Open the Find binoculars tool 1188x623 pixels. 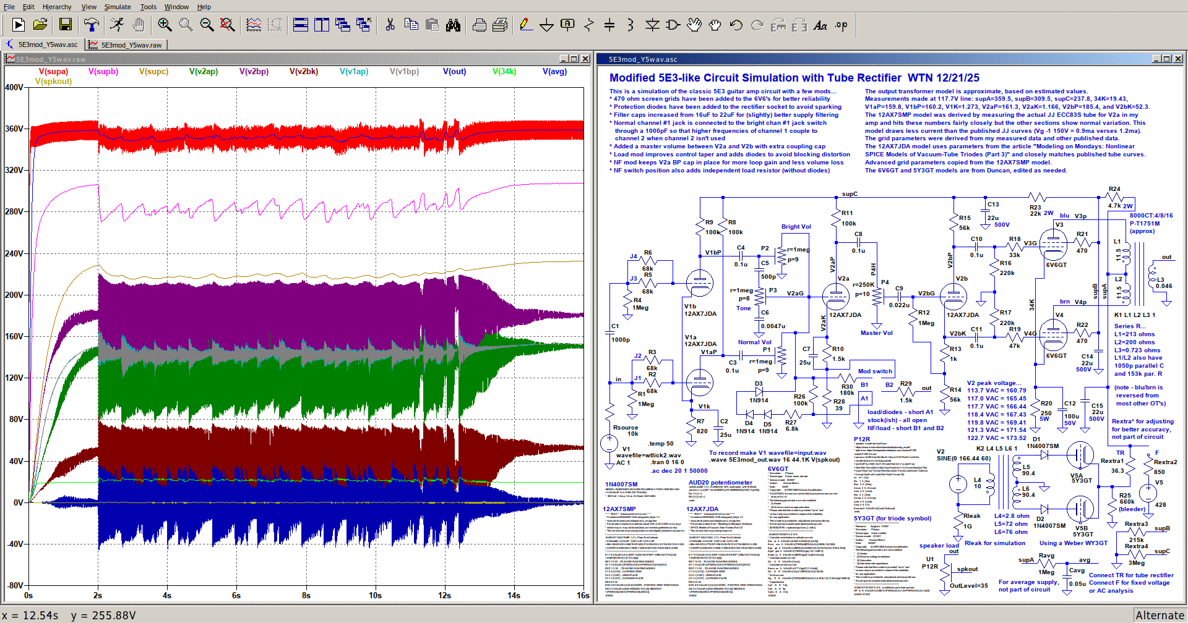coord(454,25)
